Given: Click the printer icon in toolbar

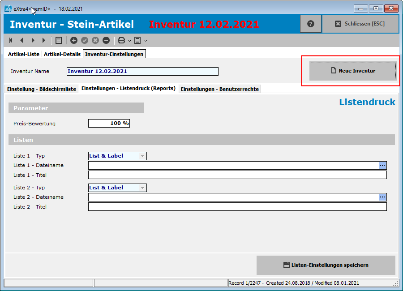Looking at the screenshot, I should click(121, 40).
